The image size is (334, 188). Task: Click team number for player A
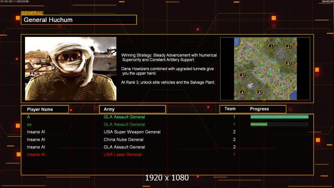(234, 117)
